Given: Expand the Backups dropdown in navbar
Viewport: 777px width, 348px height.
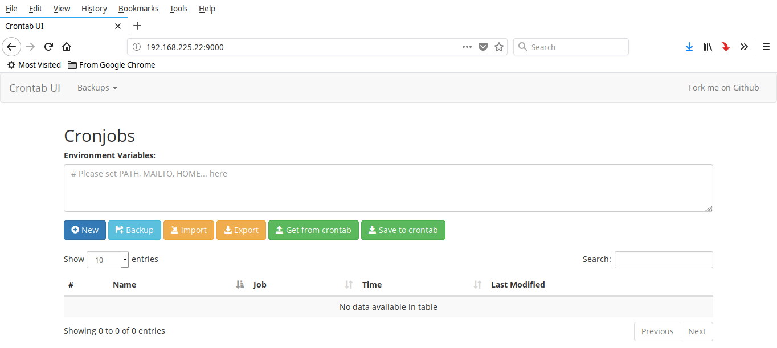Looking at the screenshot, I should pyautogui.click(x=97, y=88).
